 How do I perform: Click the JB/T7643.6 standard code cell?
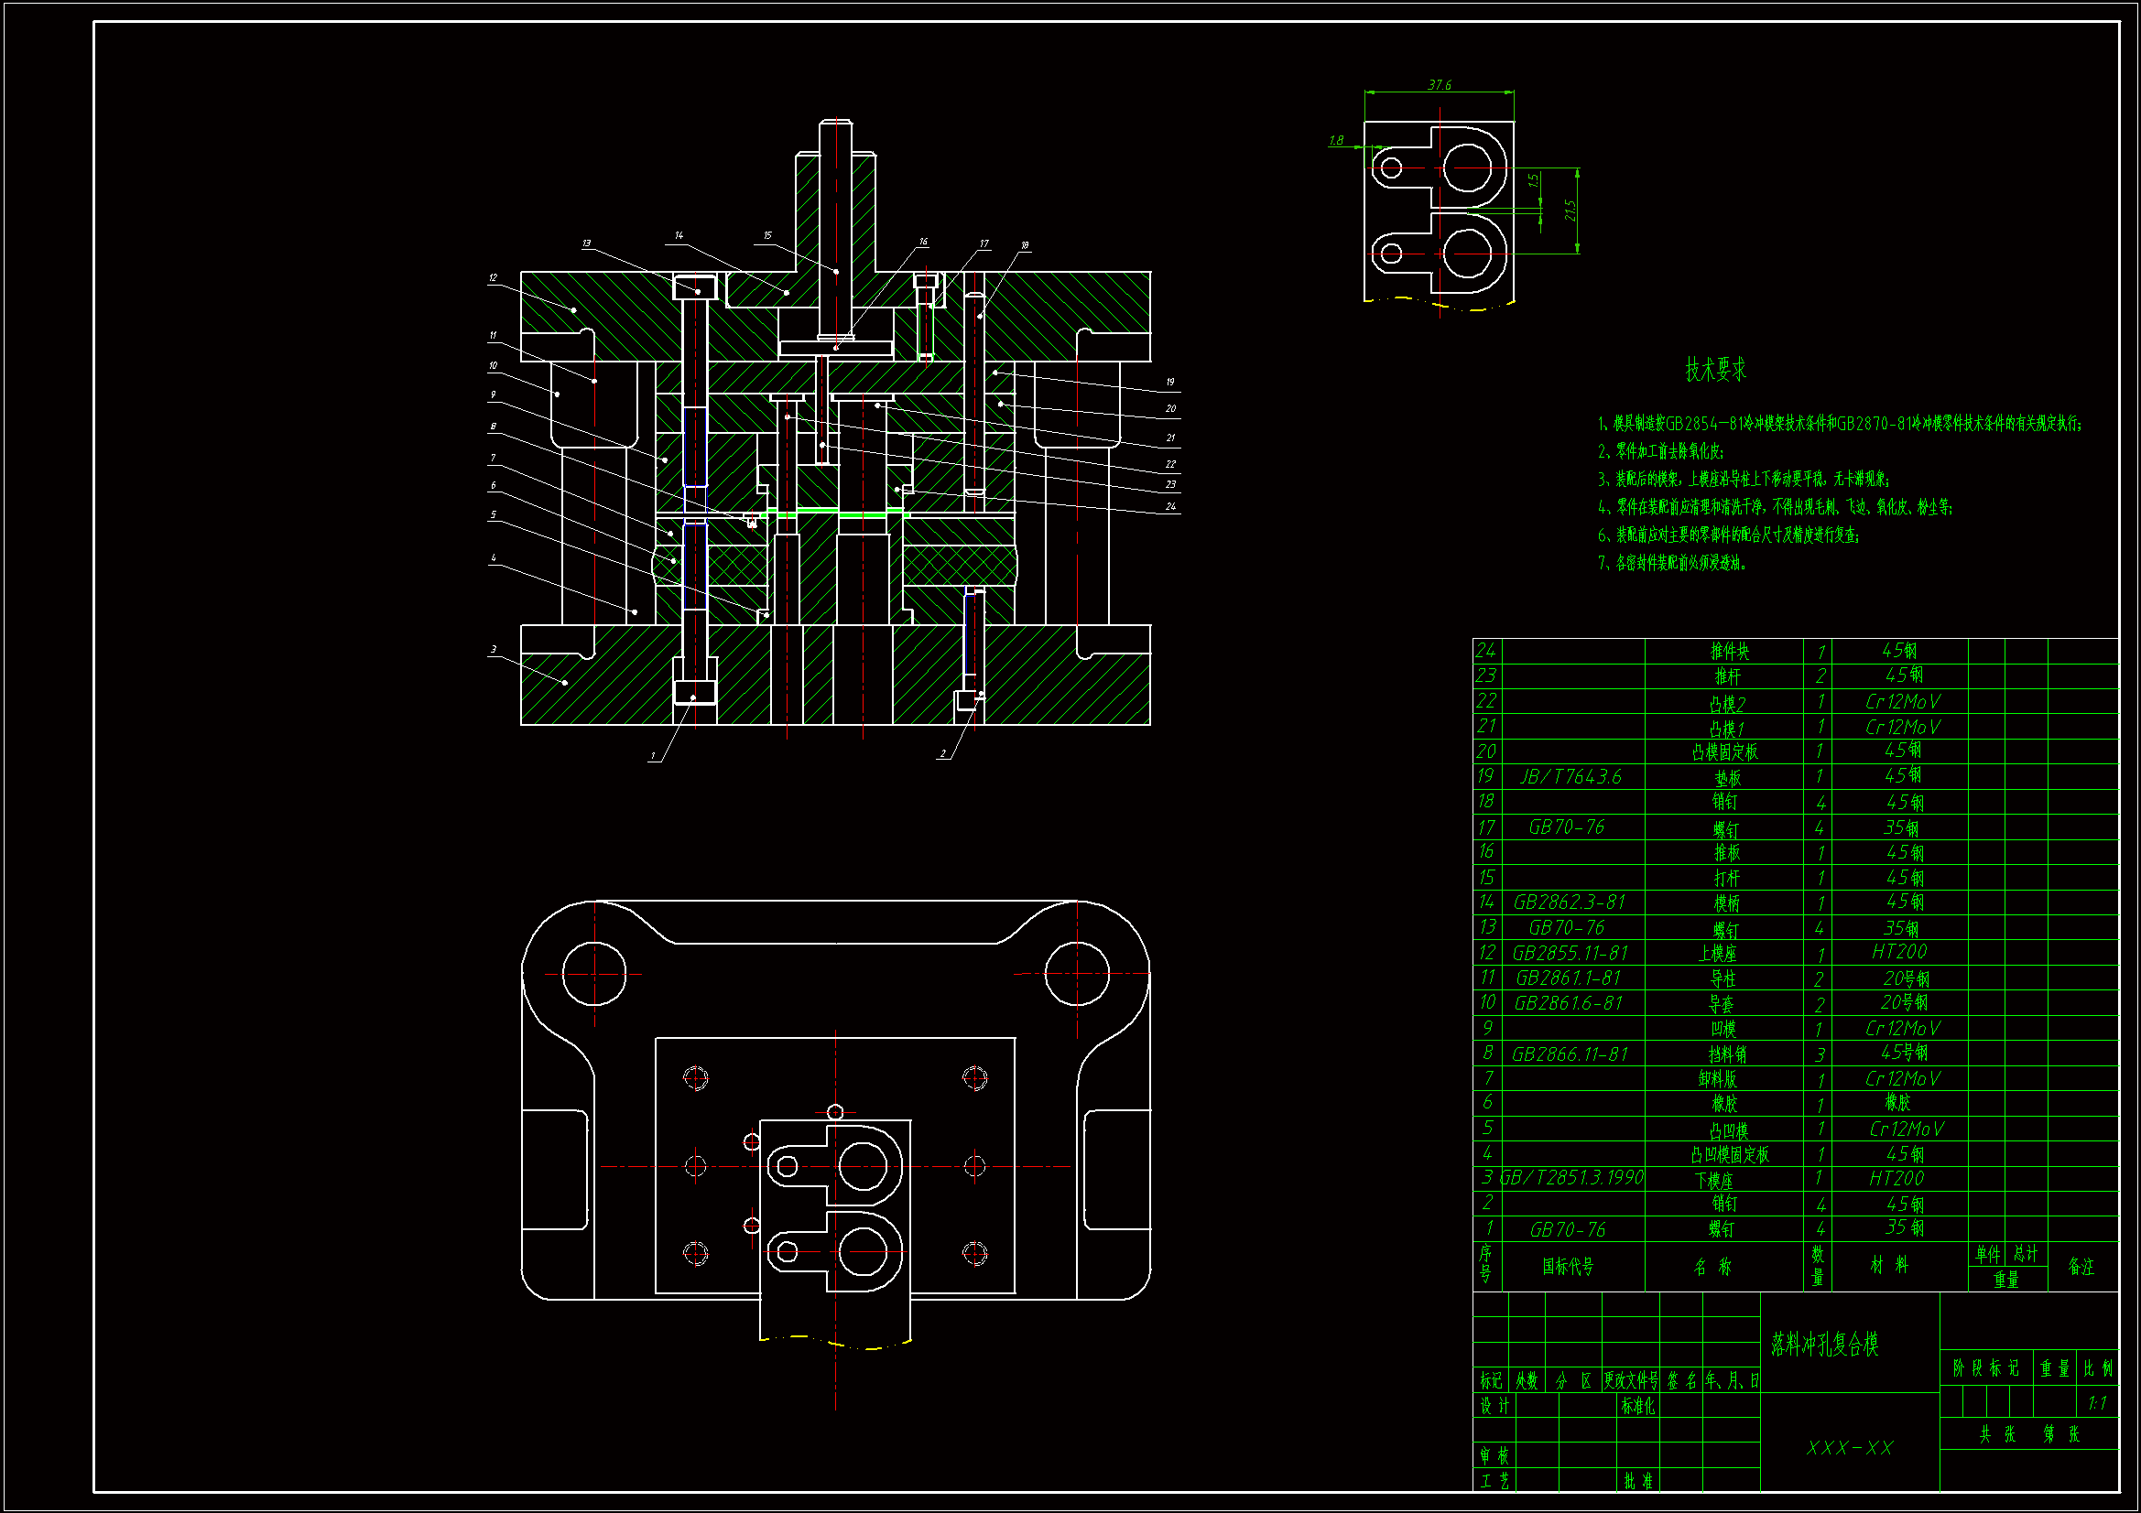[1571, 776]
